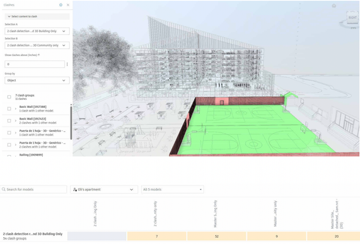Check the Puerta de 1 hoja 2 clashes checkbox
The height and width of the screenshot is (244, 360).
pyautogui.click(x=9, y=145)
